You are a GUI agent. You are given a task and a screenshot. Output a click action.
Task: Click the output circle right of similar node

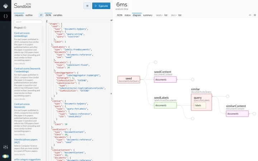click(x=228, y=96)
